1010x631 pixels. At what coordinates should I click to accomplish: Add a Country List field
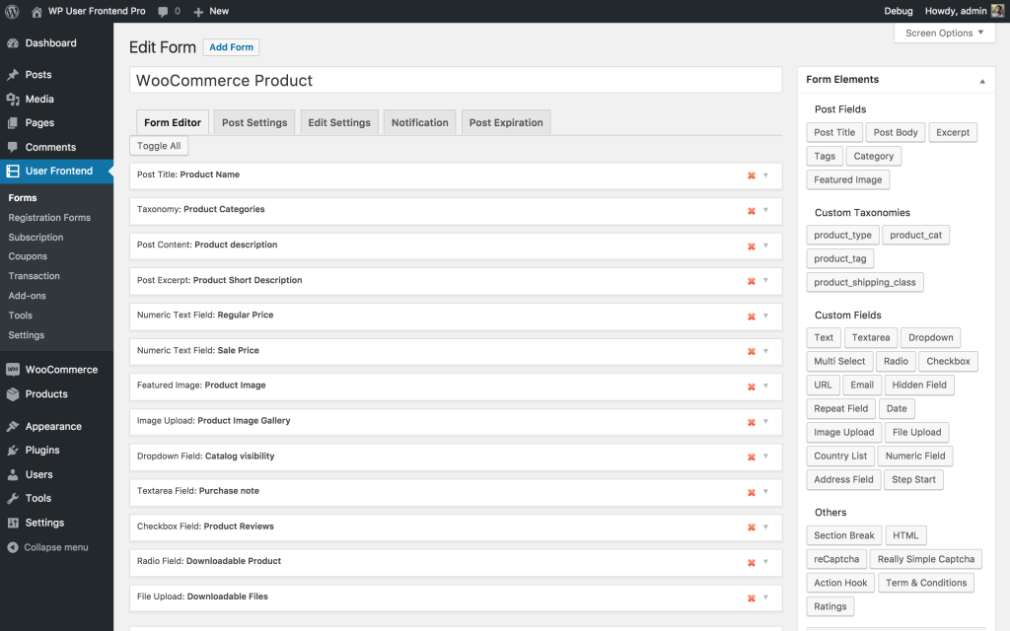[840, 456]
